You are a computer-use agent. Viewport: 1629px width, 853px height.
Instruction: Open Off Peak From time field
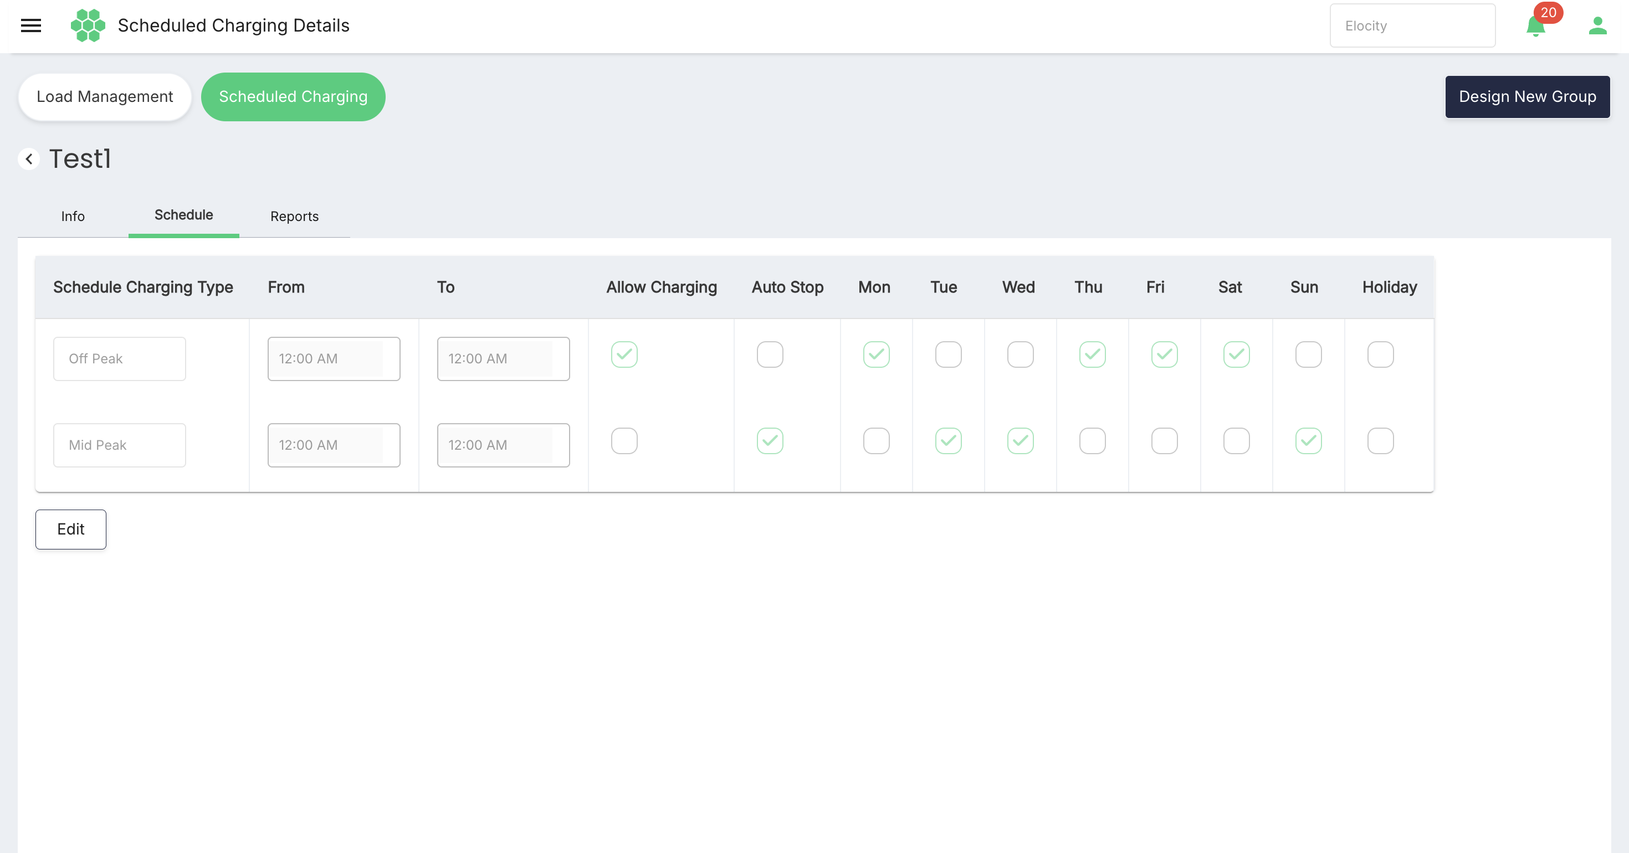[x=334, y=358]
